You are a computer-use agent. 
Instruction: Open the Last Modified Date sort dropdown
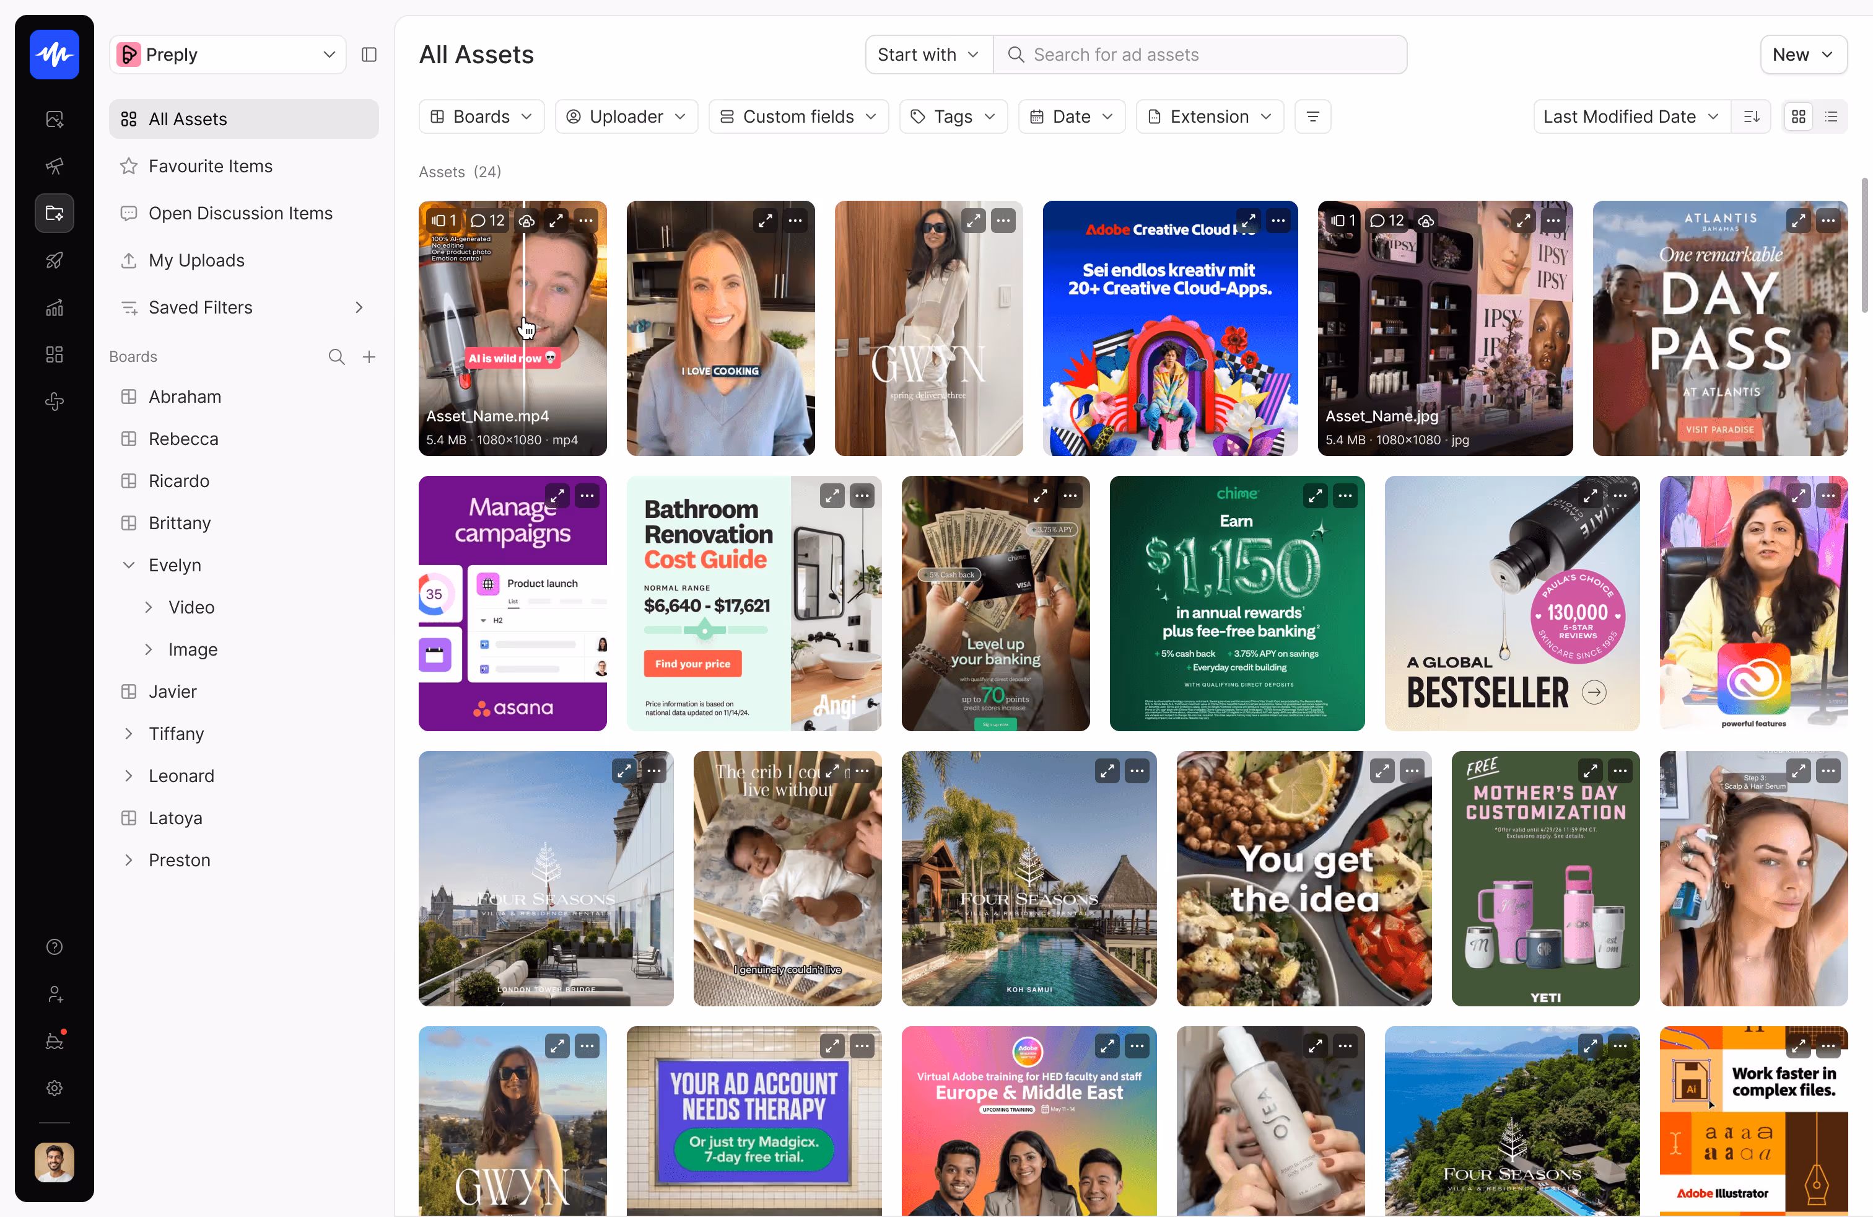(1632, 116)
